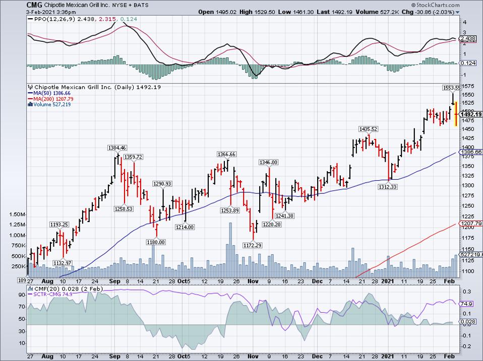Click the 0.028 tag on the CMF panel axis
The width and height of the screenshot is (483, 361).
(x=467, y=322)
